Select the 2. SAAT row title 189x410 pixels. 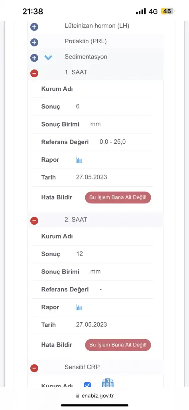76,220
